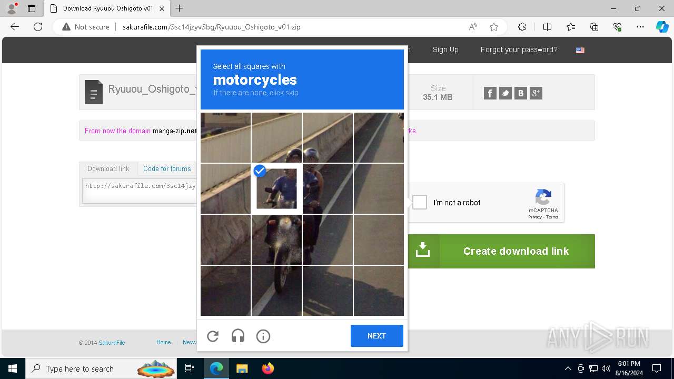Open split screen view
674x379 pixels.
pos(547,27)
